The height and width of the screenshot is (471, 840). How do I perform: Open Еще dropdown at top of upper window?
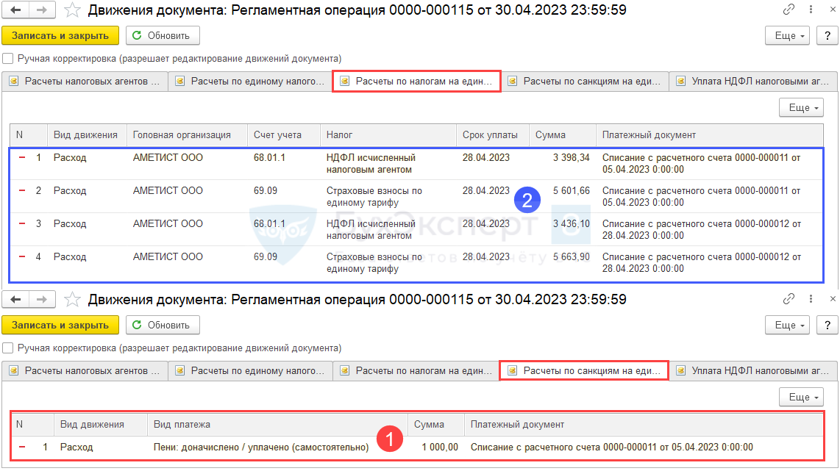788,36
